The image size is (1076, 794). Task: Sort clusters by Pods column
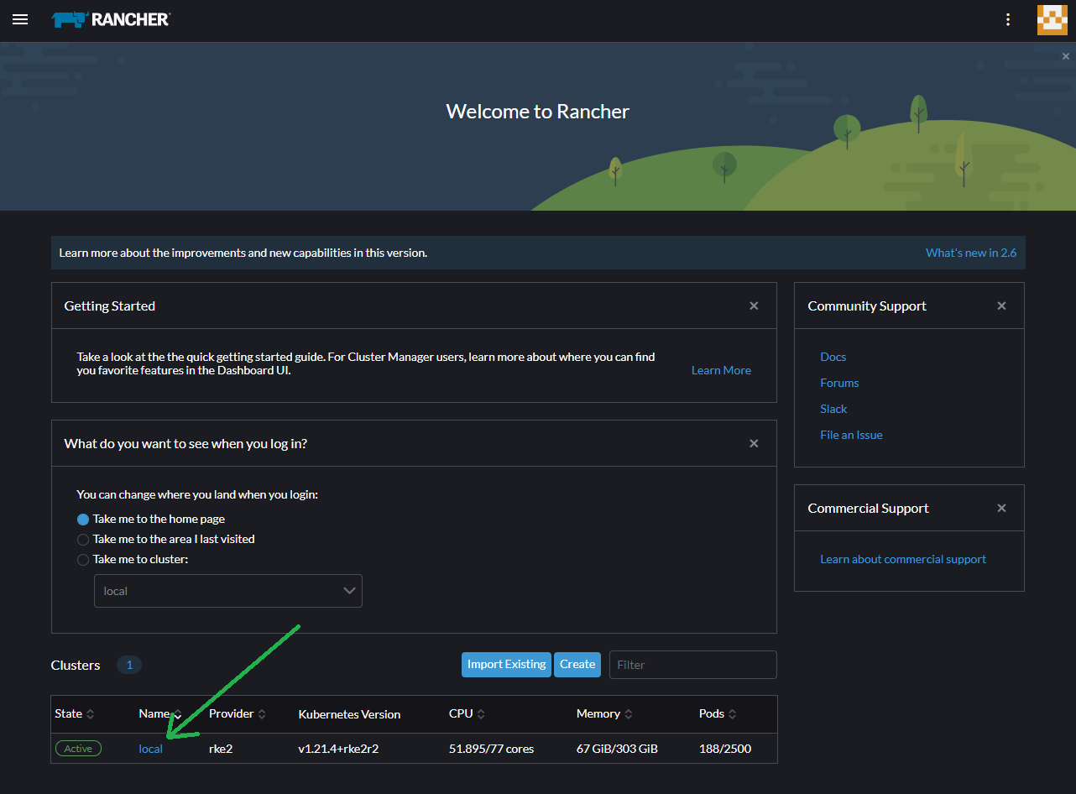(x=718, y=714)
